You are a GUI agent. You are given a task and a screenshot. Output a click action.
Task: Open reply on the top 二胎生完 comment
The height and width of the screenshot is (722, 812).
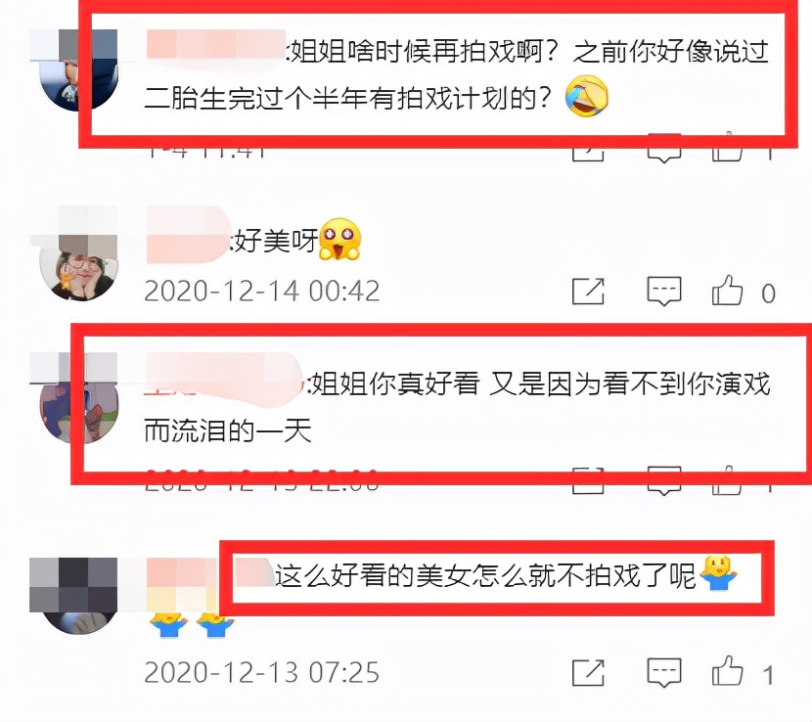pos(664,151)
